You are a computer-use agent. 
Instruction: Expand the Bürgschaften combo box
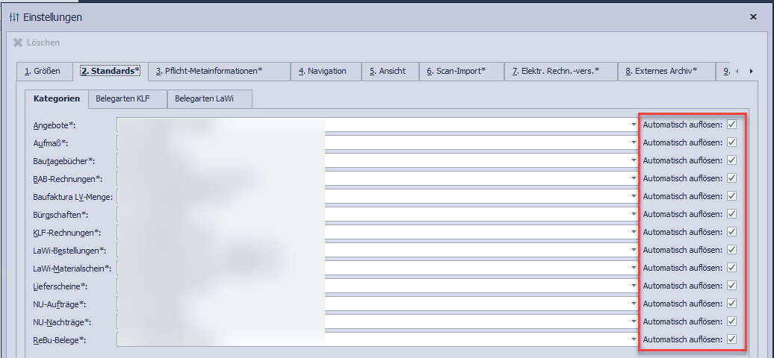tap(632, 214)
